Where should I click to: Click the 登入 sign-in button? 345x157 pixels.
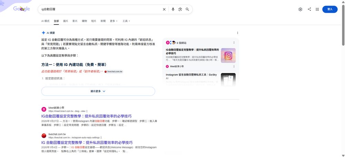pos(330,9)
